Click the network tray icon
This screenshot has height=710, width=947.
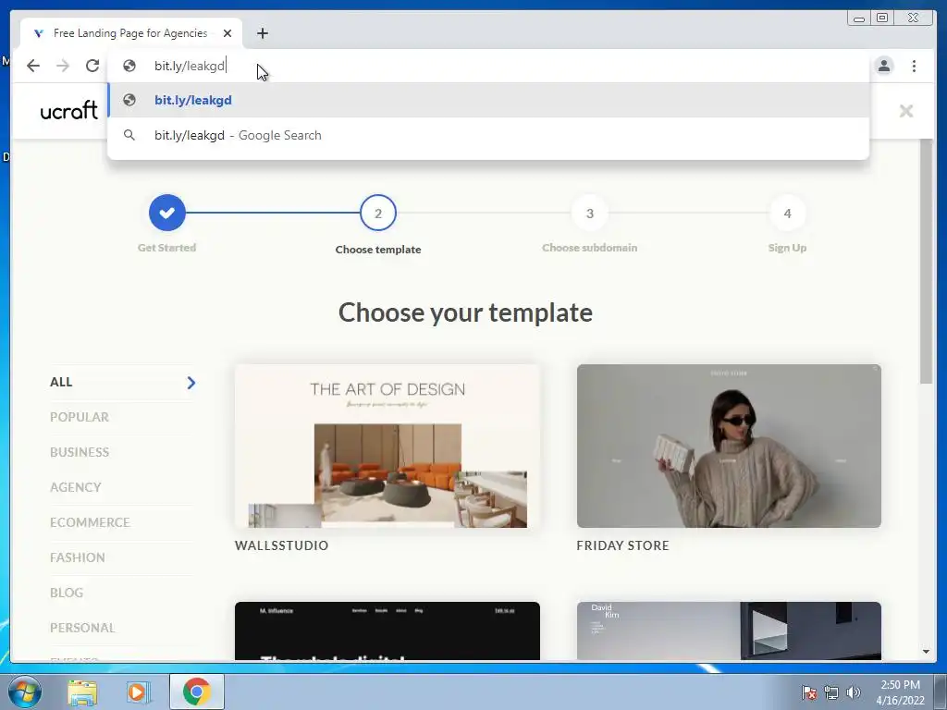pos(831,692)
